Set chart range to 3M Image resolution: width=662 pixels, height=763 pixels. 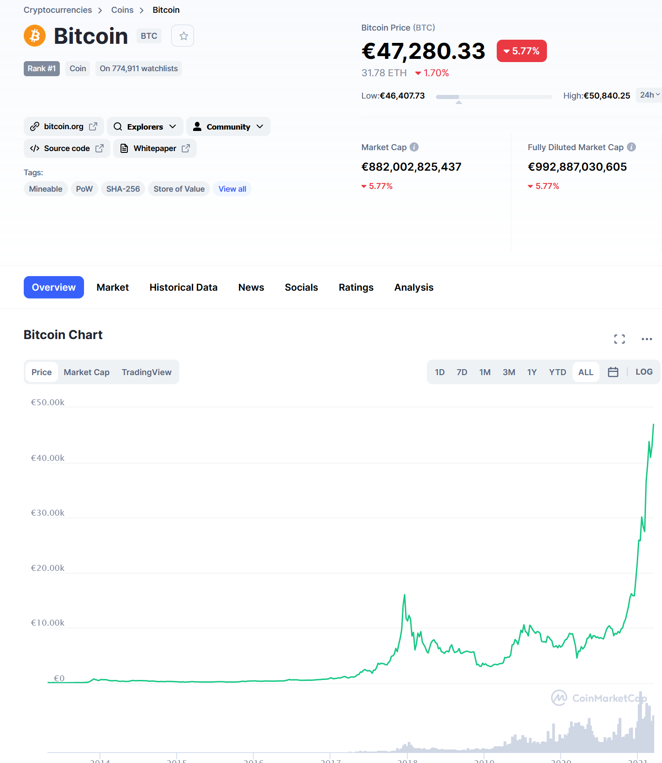pos(509,372)
